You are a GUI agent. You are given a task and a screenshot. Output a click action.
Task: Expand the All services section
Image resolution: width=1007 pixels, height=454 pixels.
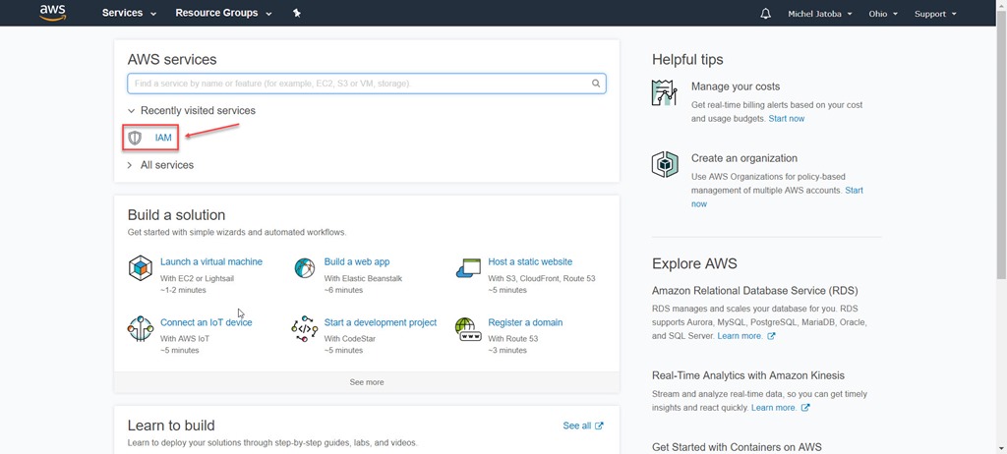[x=160, y=165]
